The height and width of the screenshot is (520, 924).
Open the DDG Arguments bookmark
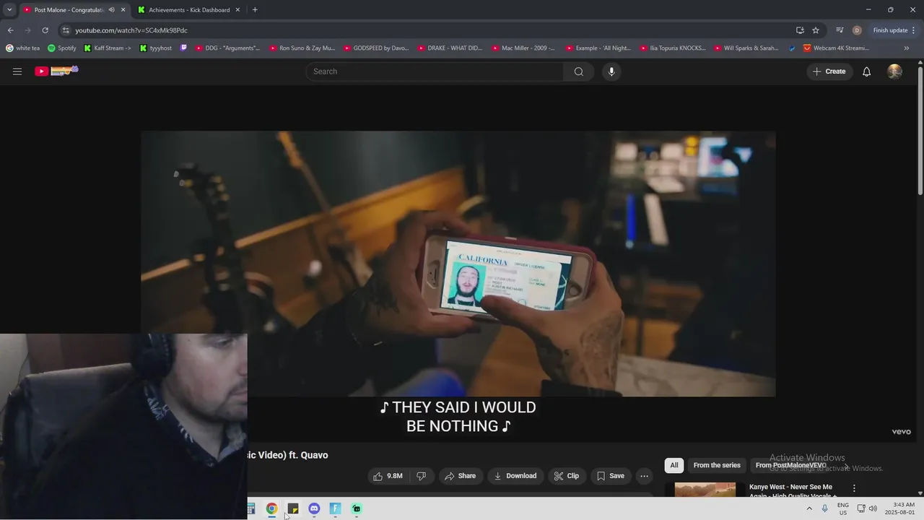[227, 48]
